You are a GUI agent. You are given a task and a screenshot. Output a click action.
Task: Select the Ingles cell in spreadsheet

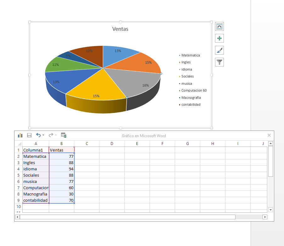click(x=36, y=163)
